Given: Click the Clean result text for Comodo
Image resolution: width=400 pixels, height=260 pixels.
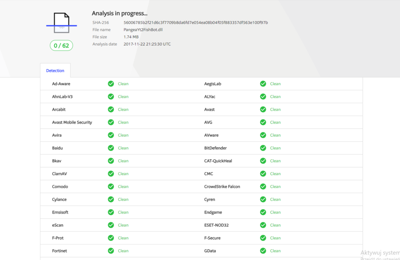Looking at the screenshot, I should click(123, 186).
